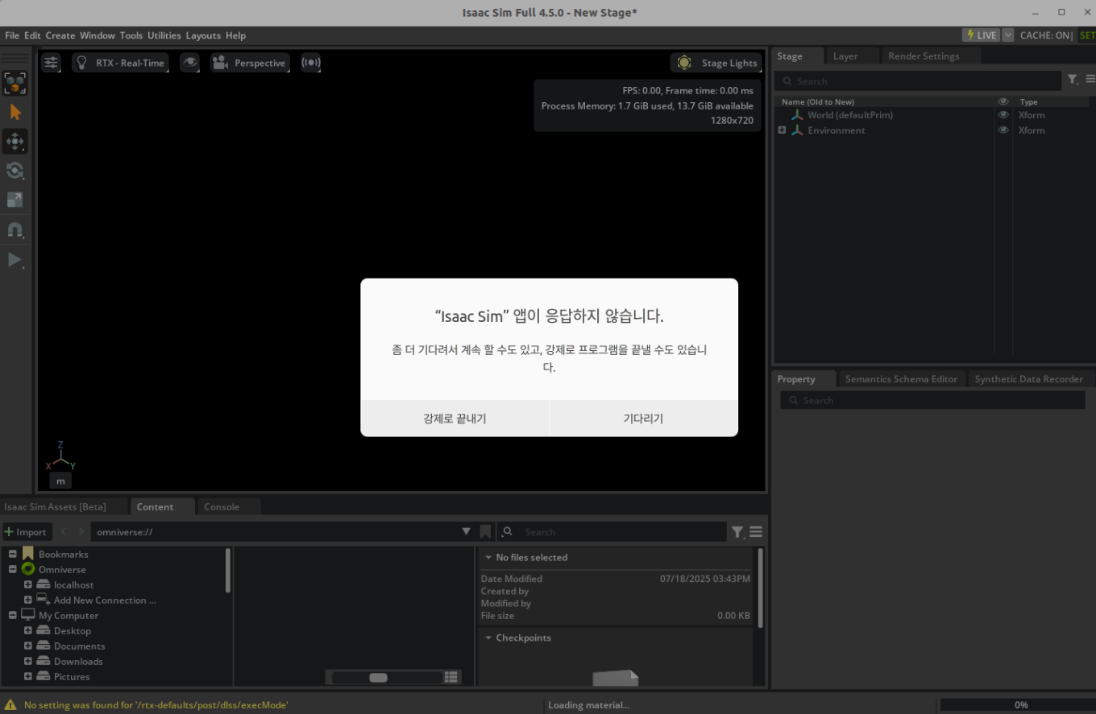Open the RTX - Real-Time renderer dropdown

click(x=120, y=63)
